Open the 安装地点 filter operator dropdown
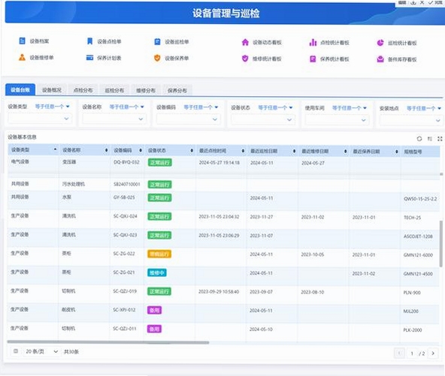The width and height of the screenshot is (445, 376). coord(424,108)
